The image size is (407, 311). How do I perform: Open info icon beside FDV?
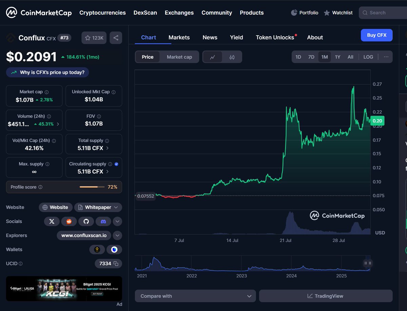tap(100, 116)
